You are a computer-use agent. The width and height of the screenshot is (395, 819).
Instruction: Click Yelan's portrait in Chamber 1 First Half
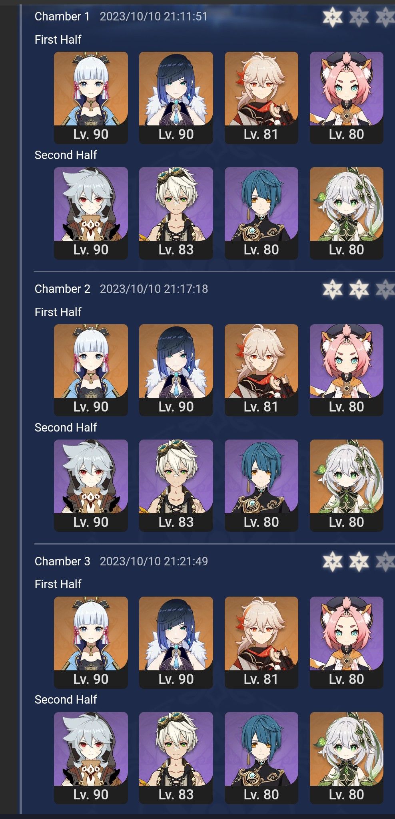tap(176, 98)
